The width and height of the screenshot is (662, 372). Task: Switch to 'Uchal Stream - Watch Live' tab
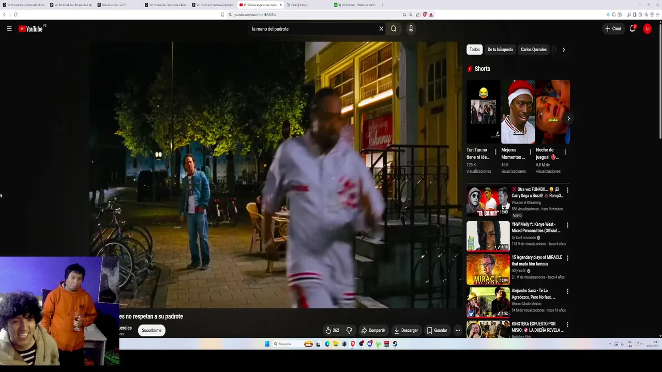(355, 5)
